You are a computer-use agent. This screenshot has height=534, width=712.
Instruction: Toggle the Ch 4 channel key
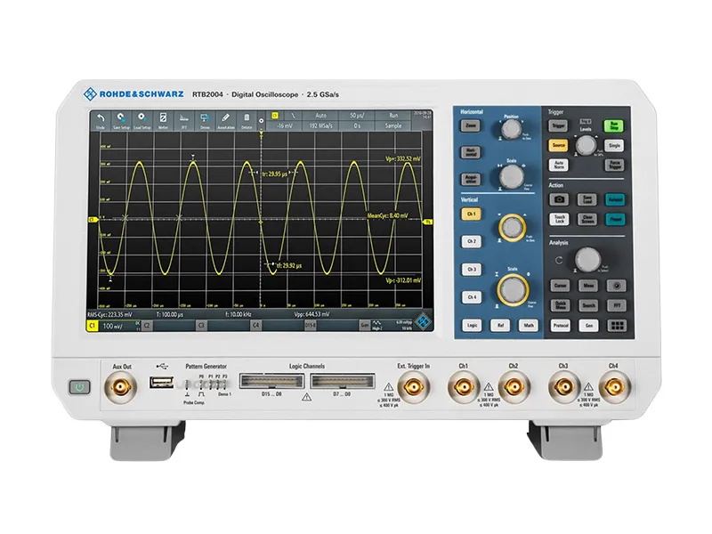pyautogui.click(x=473, y=297)
